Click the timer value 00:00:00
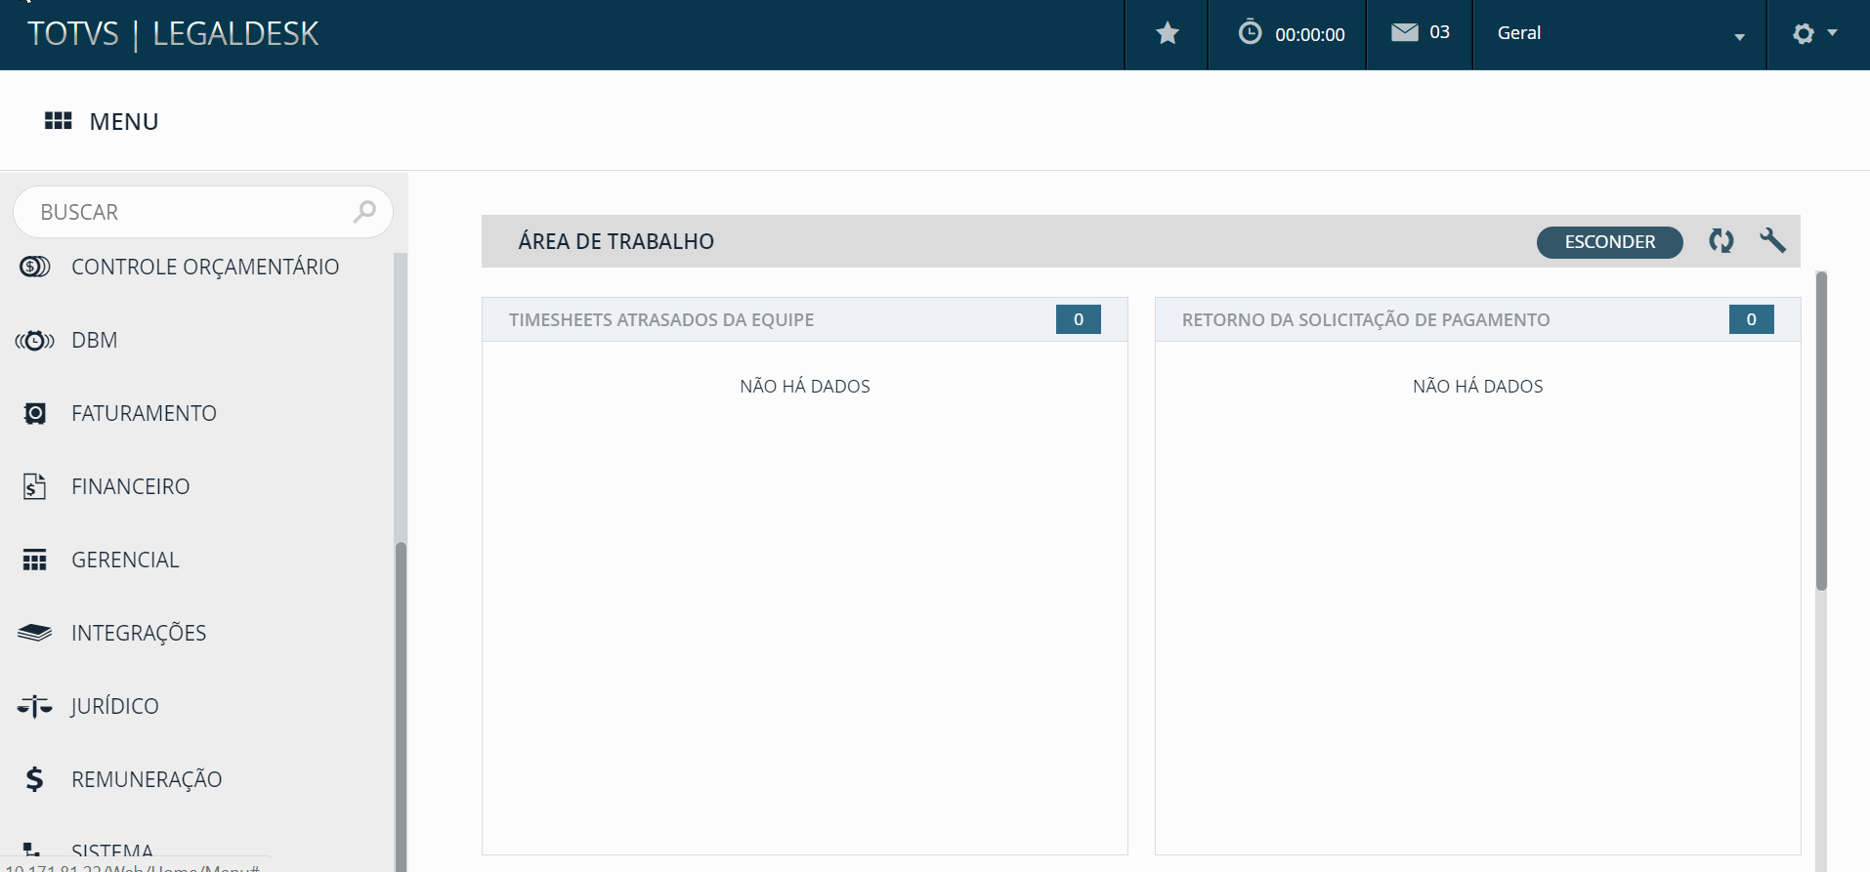 click(x=1309, y=34)
